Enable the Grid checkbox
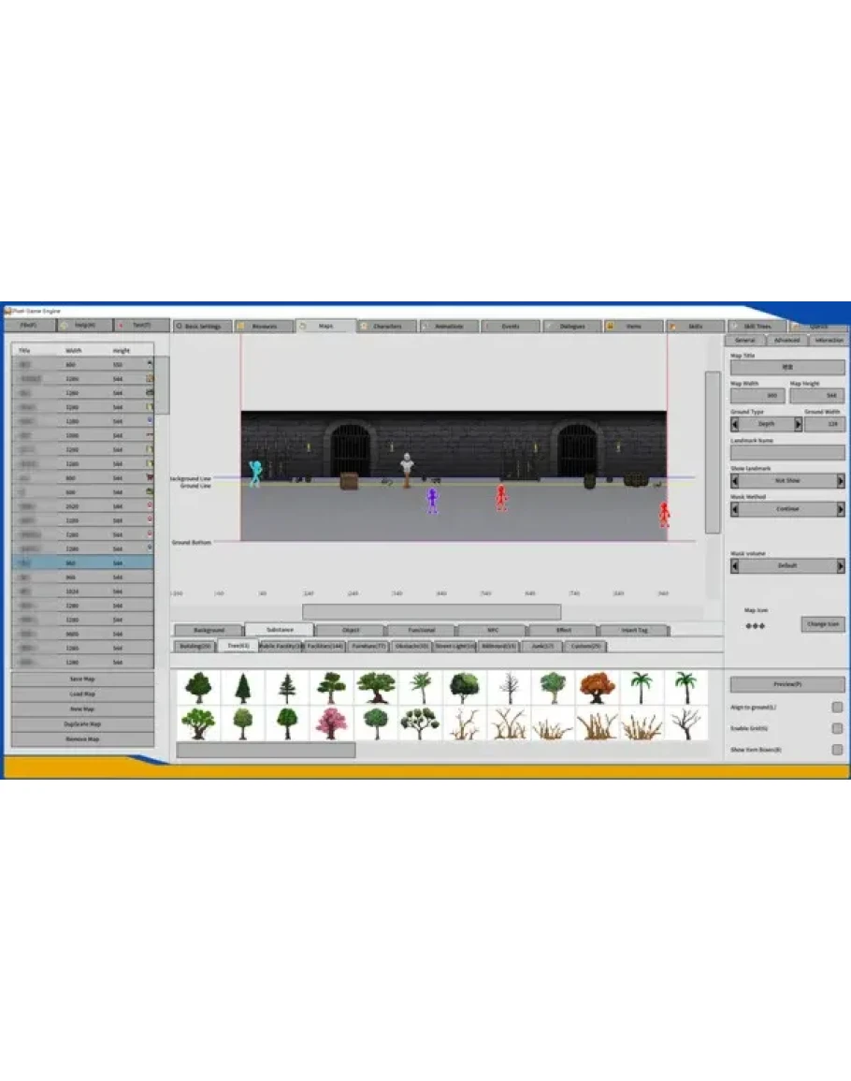851x1081 pixels. (837, 728)
